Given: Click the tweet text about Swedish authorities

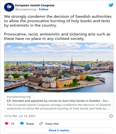Looking at the screenshot, I should tap(58, 21).
